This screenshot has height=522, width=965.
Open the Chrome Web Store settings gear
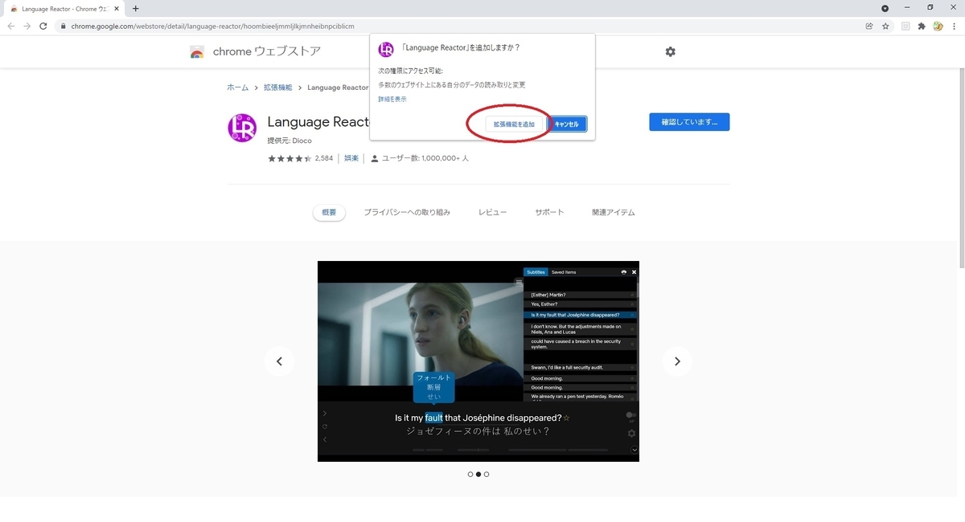tap(670, 51)
